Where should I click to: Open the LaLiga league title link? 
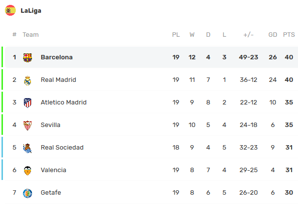click(31, 11)
